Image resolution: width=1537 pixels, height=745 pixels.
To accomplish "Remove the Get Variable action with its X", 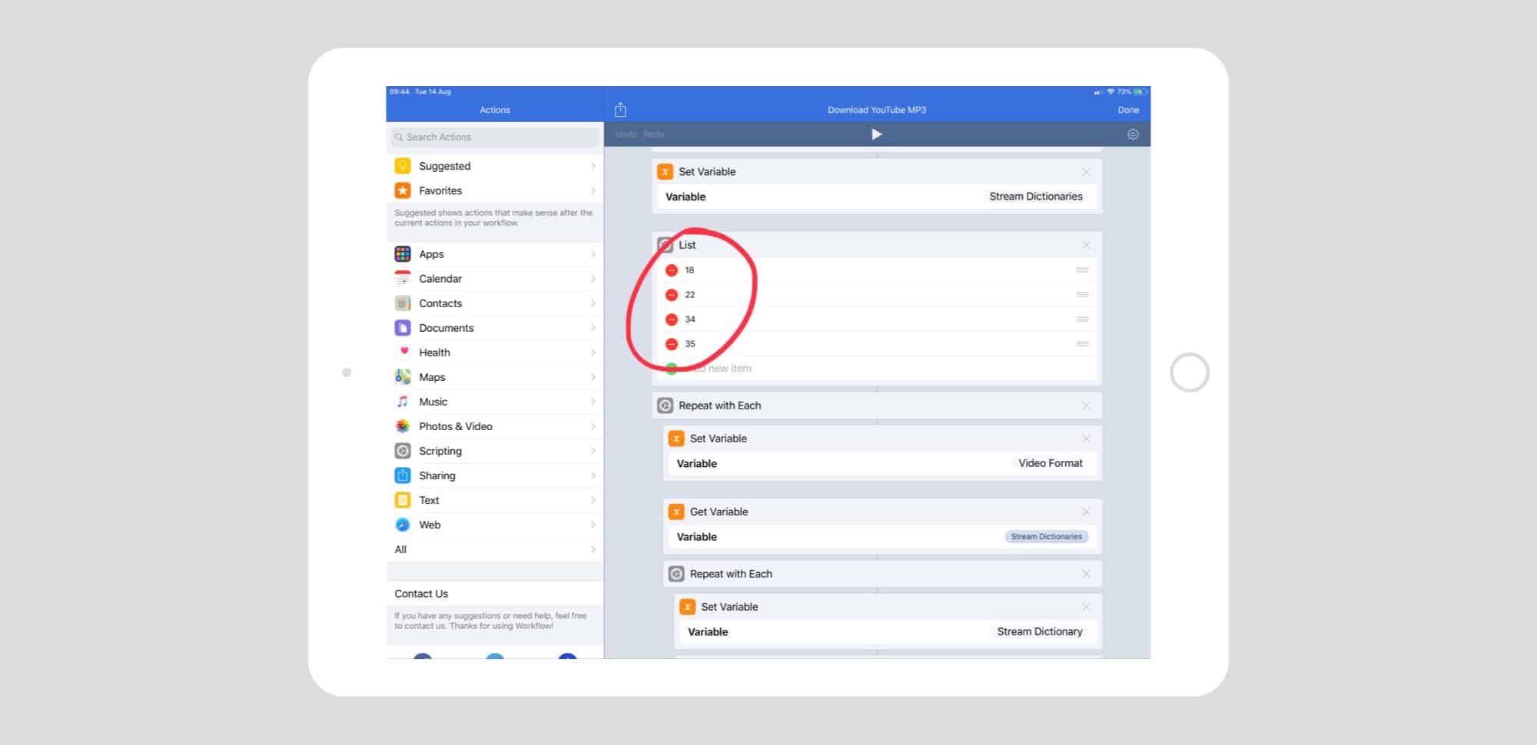I will click(x=1086, y=512).
